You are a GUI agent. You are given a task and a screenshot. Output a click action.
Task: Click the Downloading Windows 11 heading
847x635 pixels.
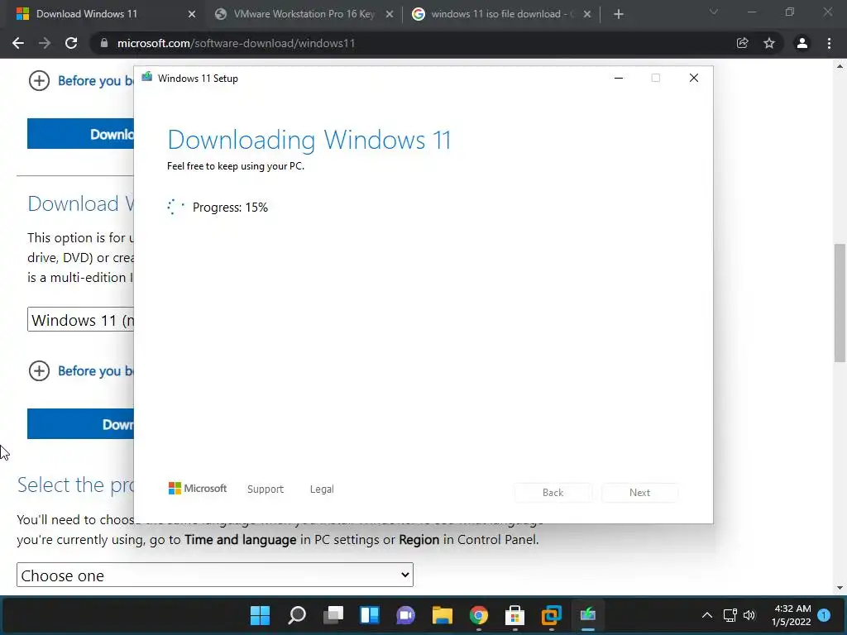pyautogui.click(x=309, y=140)
